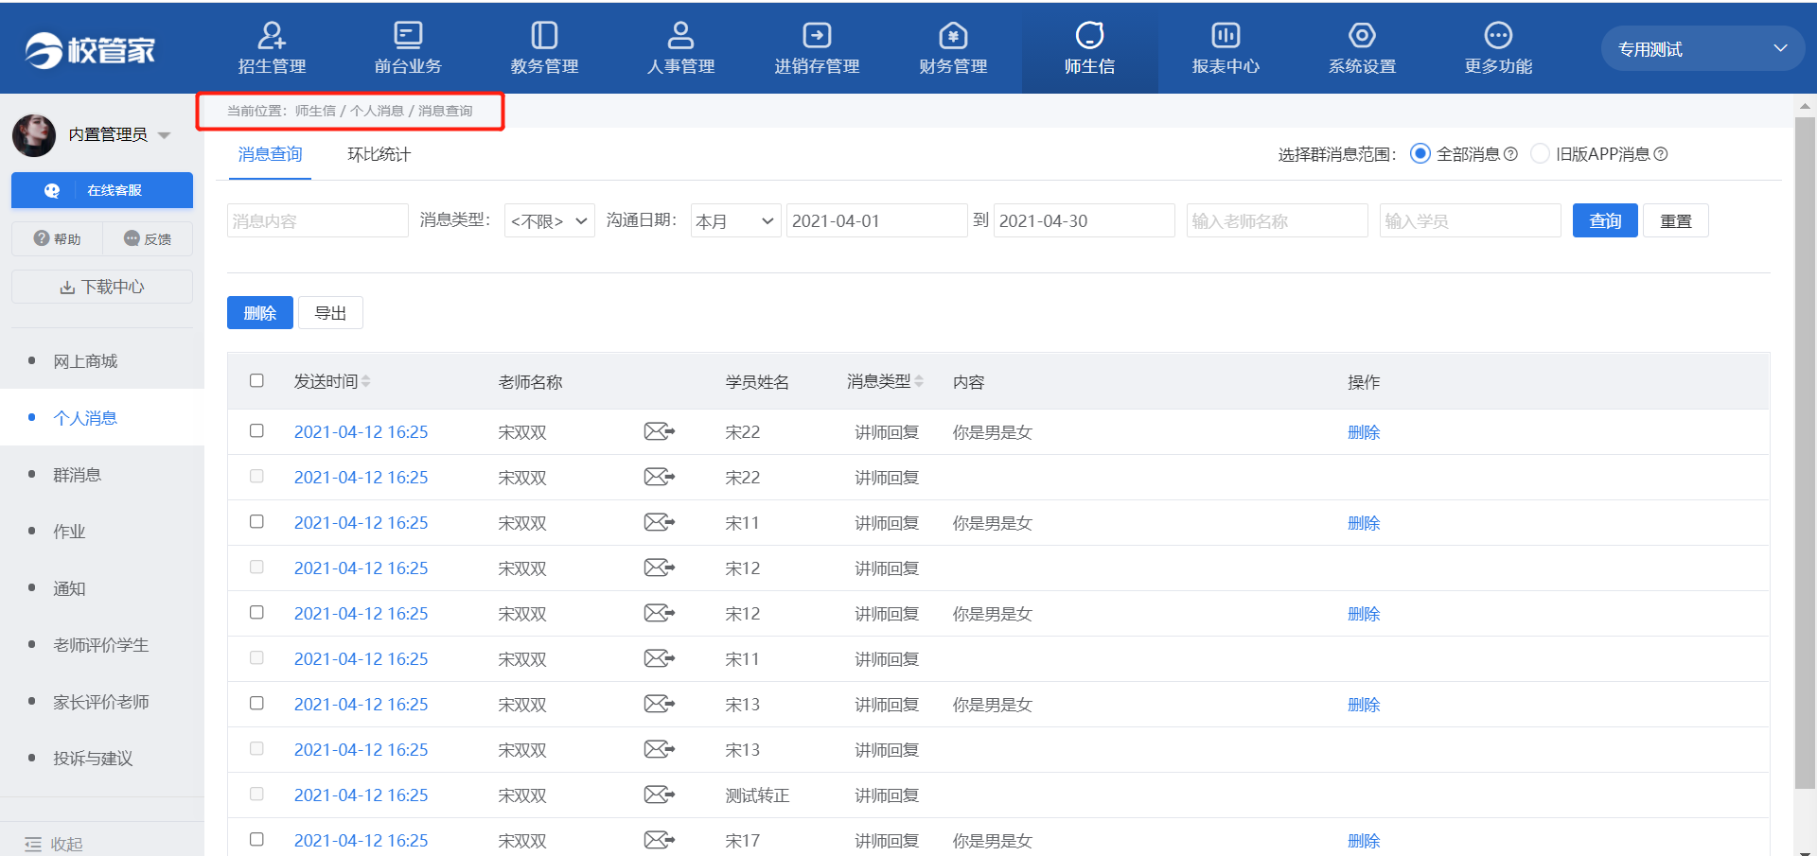Open 在线客服 online support chat

(x=102, y=190)
